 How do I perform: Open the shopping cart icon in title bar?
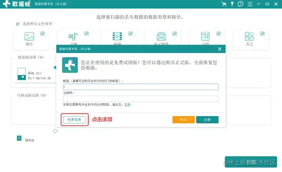(x=224, y=4)
